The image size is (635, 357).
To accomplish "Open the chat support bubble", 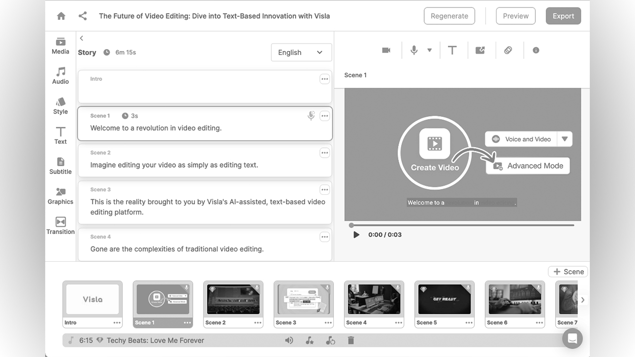I will coord(572,339).
